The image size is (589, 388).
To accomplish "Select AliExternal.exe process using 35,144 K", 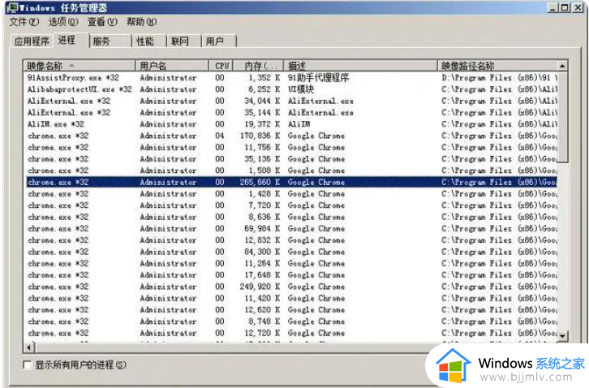I will pos(291,113).
